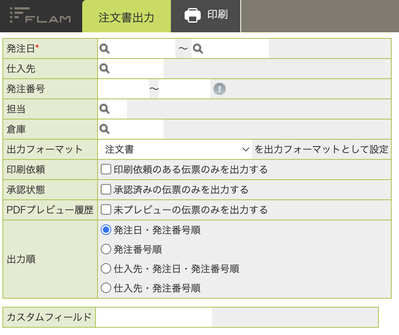Click the 発注番号 info icon
The width and height of the screenshot is (399, 335).
[220, 89]
